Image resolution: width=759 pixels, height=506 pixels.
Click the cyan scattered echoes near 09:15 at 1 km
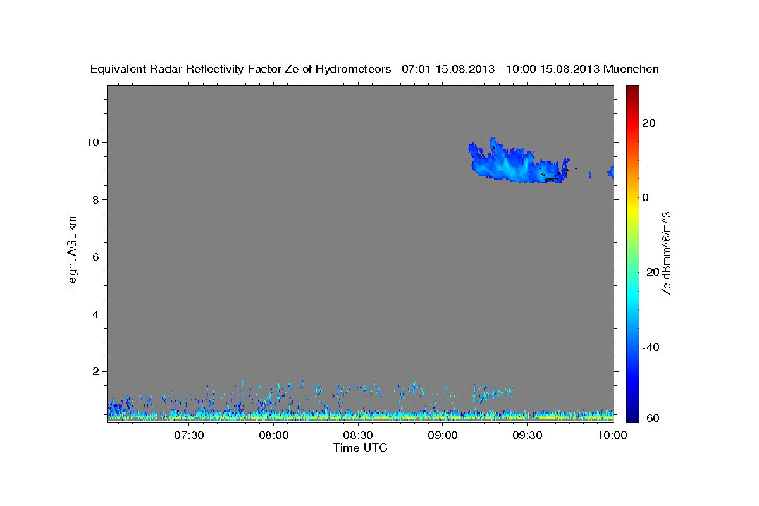click(x=492, y=393)
